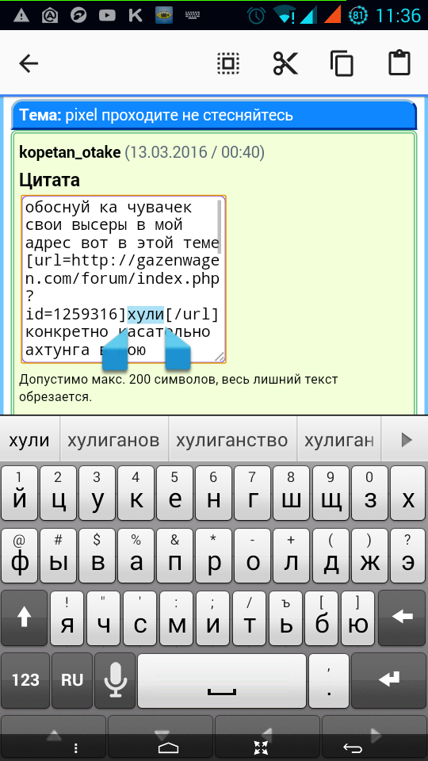
Task: Tap the keyboard Enter key
Action: tap(388, 680)
